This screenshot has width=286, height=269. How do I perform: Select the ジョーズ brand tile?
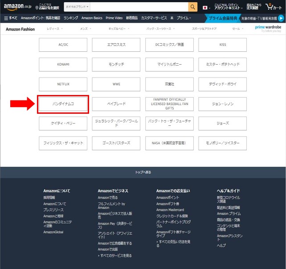pyautogui.click(x=223, y=124)
